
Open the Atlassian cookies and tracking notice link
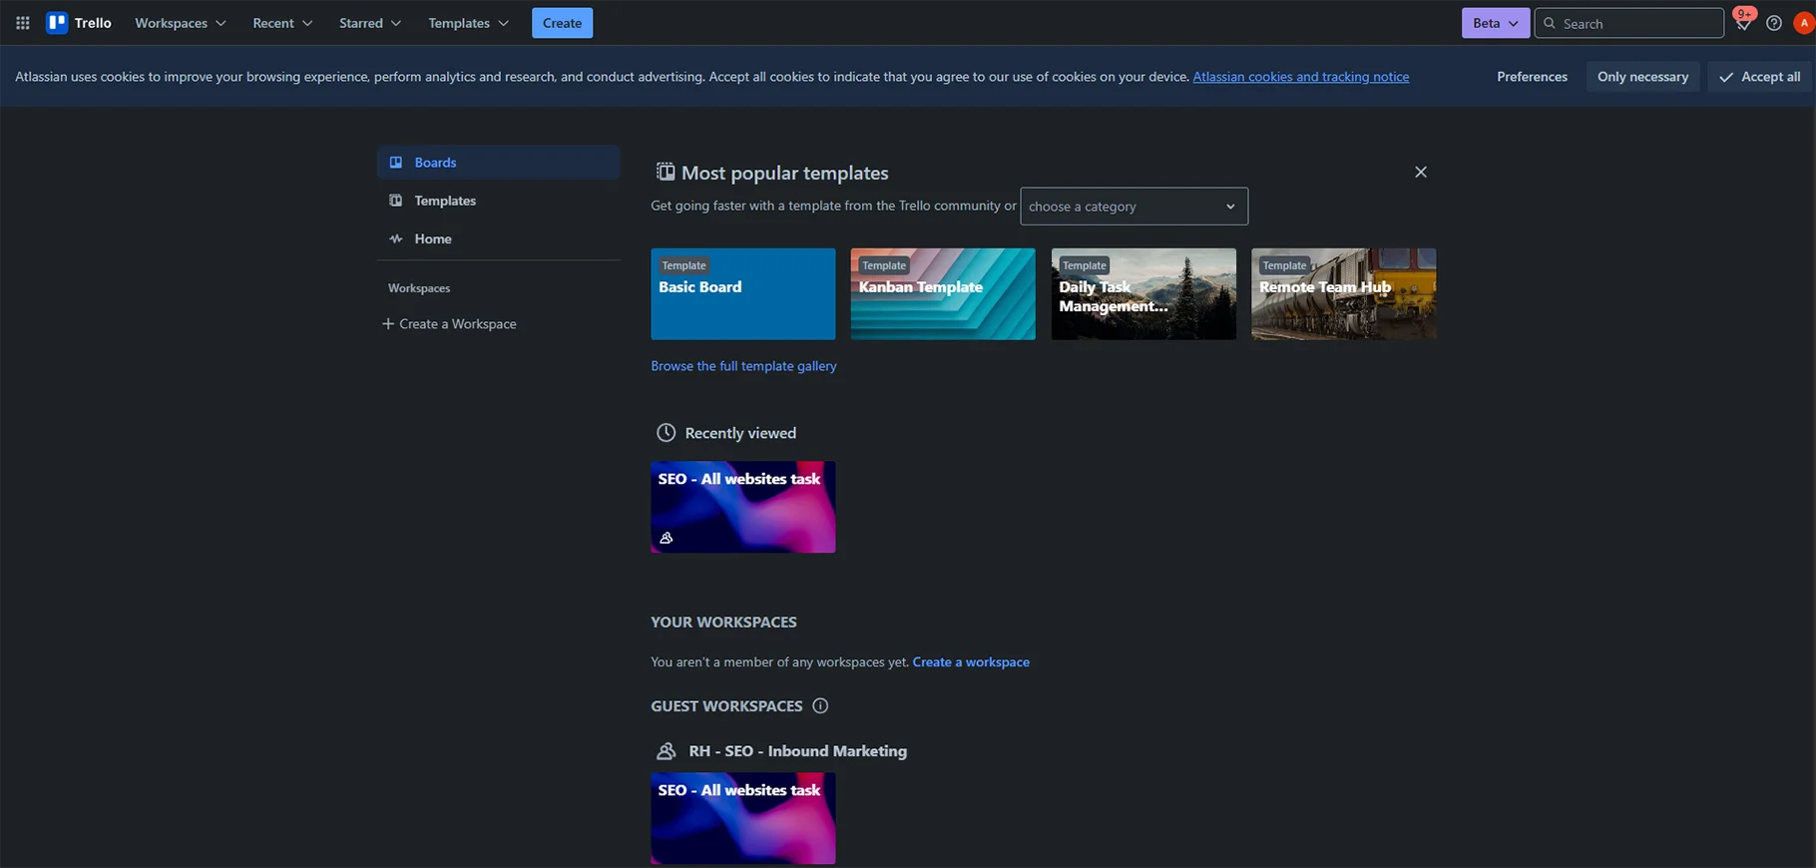(1301, 77)
